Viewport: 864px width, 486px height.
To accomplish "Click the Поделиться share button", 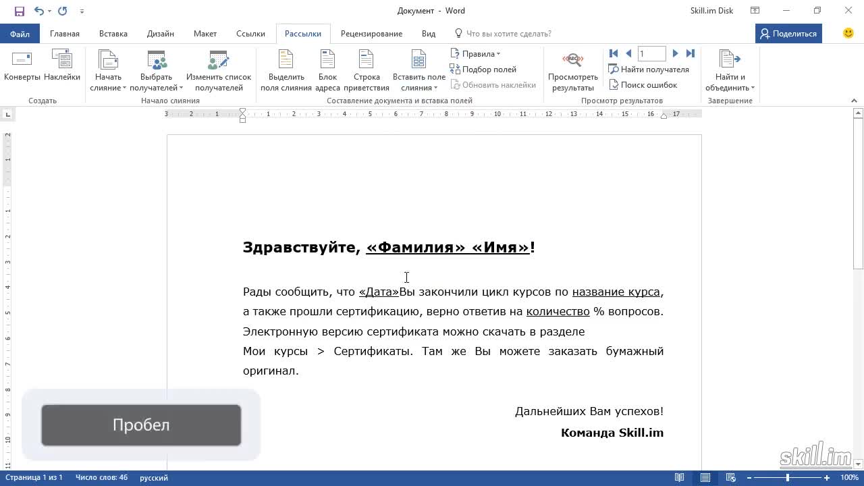I will pyautogui.click(x=788, y=34).
